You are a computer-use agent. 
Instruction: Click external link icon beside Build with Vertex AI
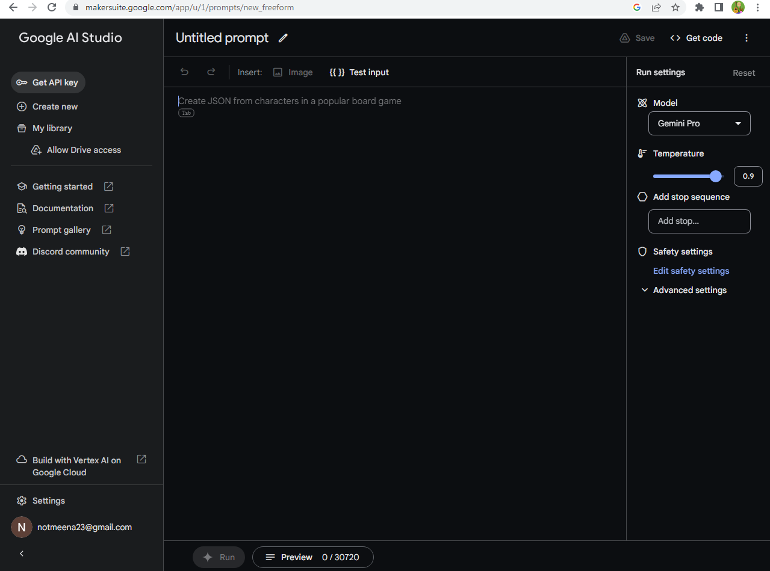pyautogui.click(x=141, y=459)
